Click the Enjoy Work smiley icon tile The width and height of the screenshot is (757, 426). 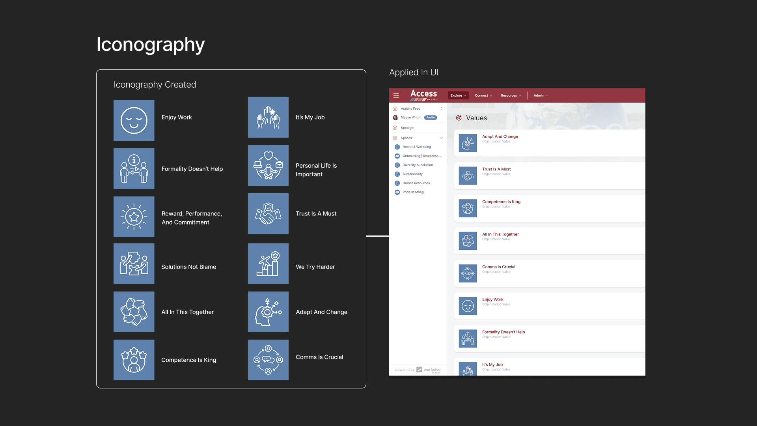[x=134, y=120]
